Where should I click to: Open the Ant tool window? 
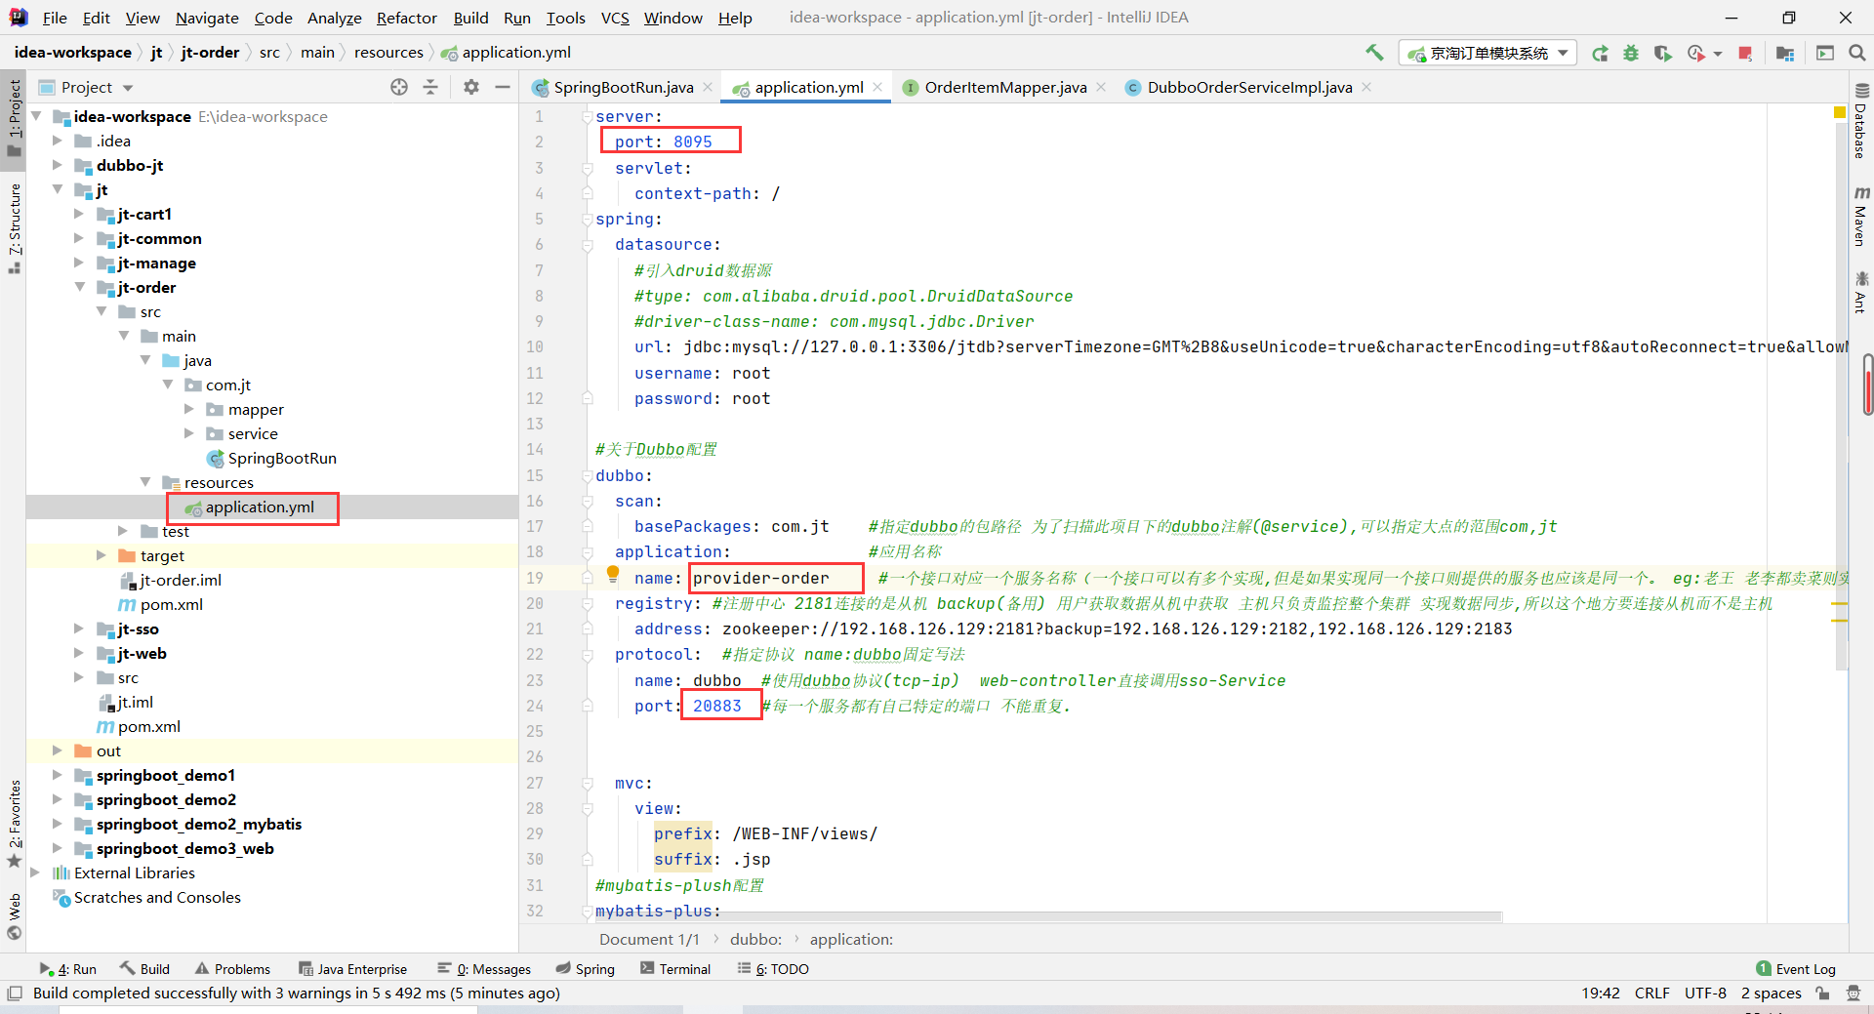[1860, 293]
